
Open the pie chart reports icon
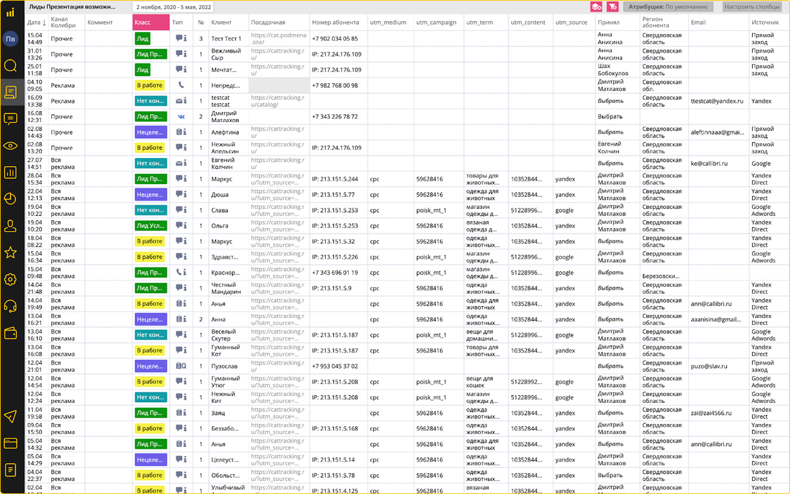(11, 199)
